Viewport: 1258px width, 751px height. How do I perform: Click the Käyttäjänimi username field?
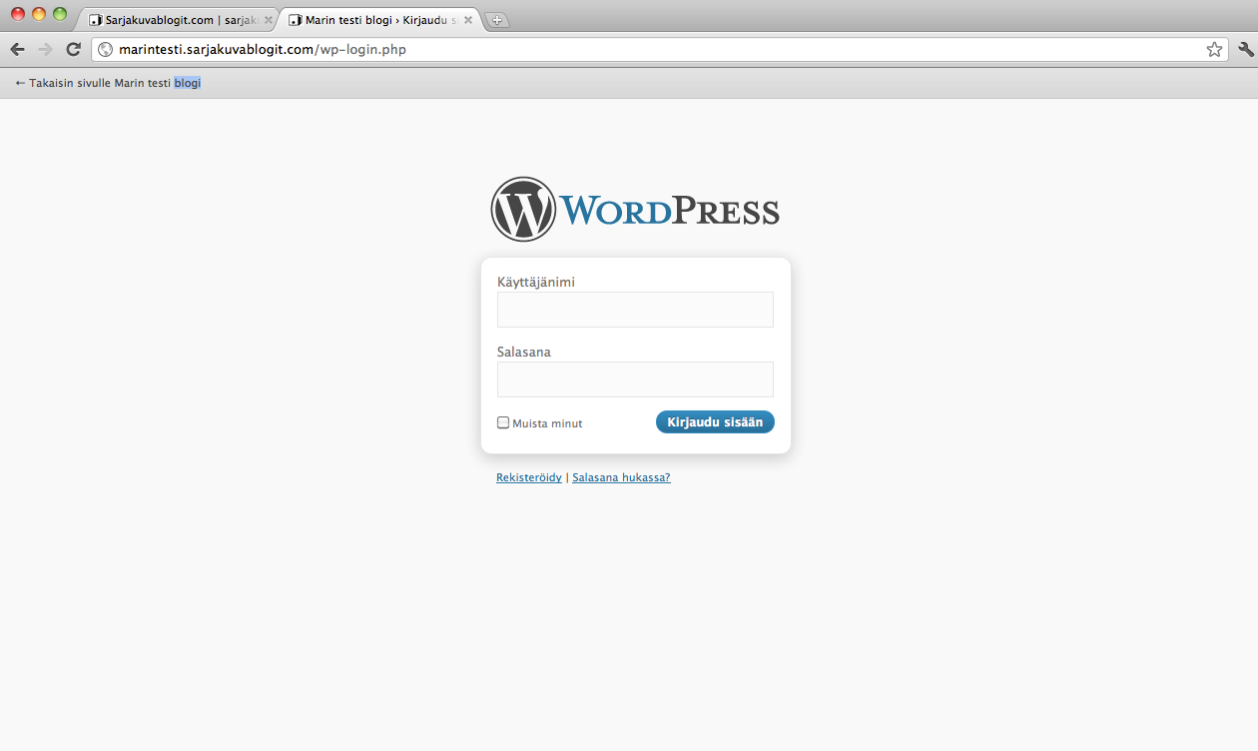pos(635,310)
